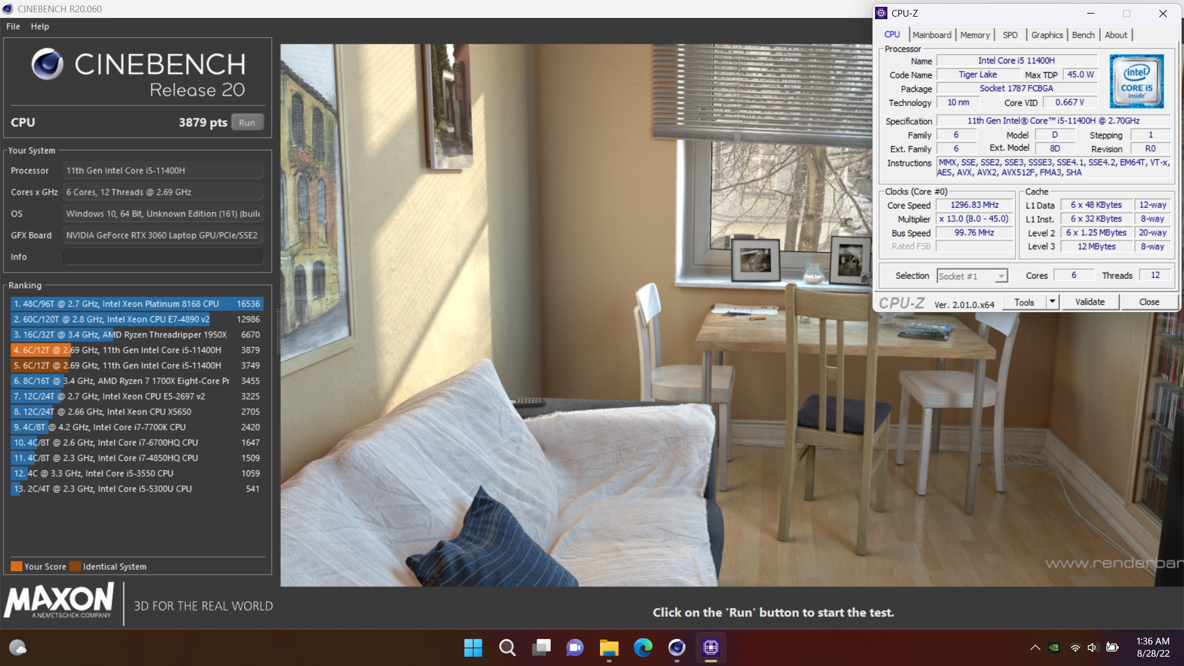1184x666 pixels.
Task: Select ranking row Xeon E5-2697 v2
Action: 136,397
